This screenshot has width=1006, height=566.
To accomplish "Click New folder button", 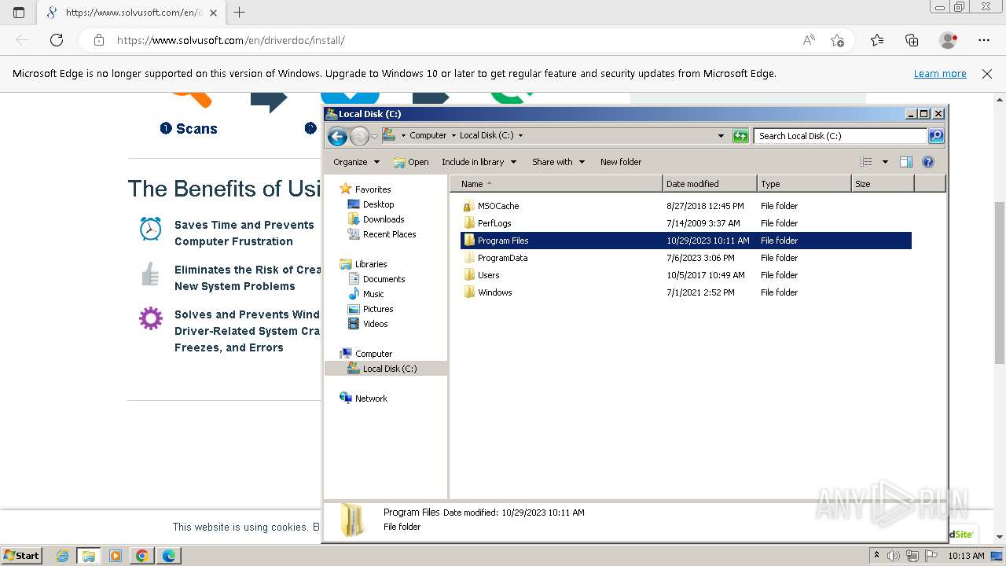I will pos(621,162).
